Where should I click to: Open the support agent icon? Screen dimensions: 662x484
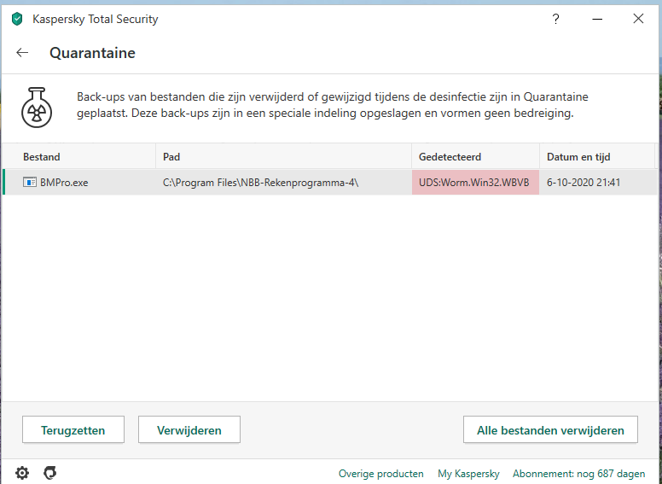[50, 473]
